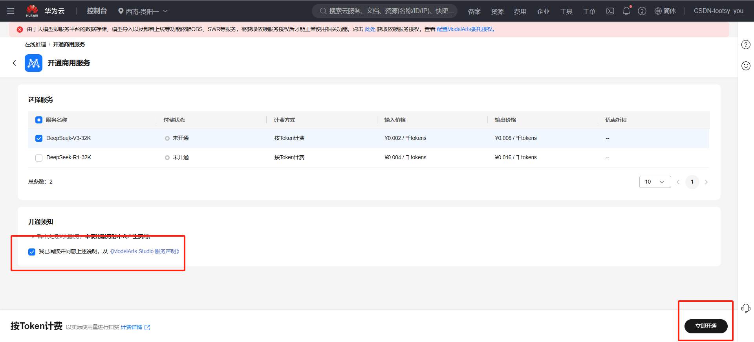Viewport: 754px width, 342px height.
Task: Click the 优惠折扣 column header
Action: 616,120
